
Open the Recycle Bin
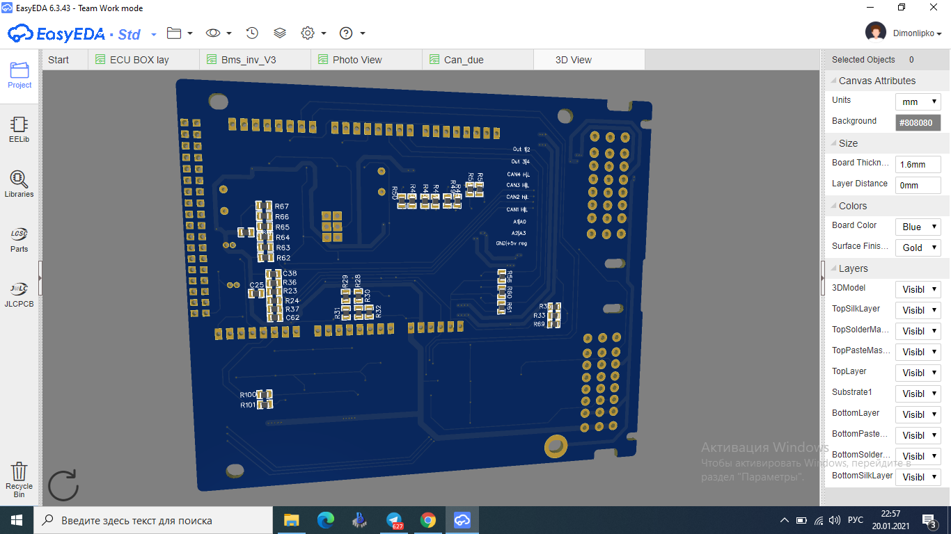(19, 479)
